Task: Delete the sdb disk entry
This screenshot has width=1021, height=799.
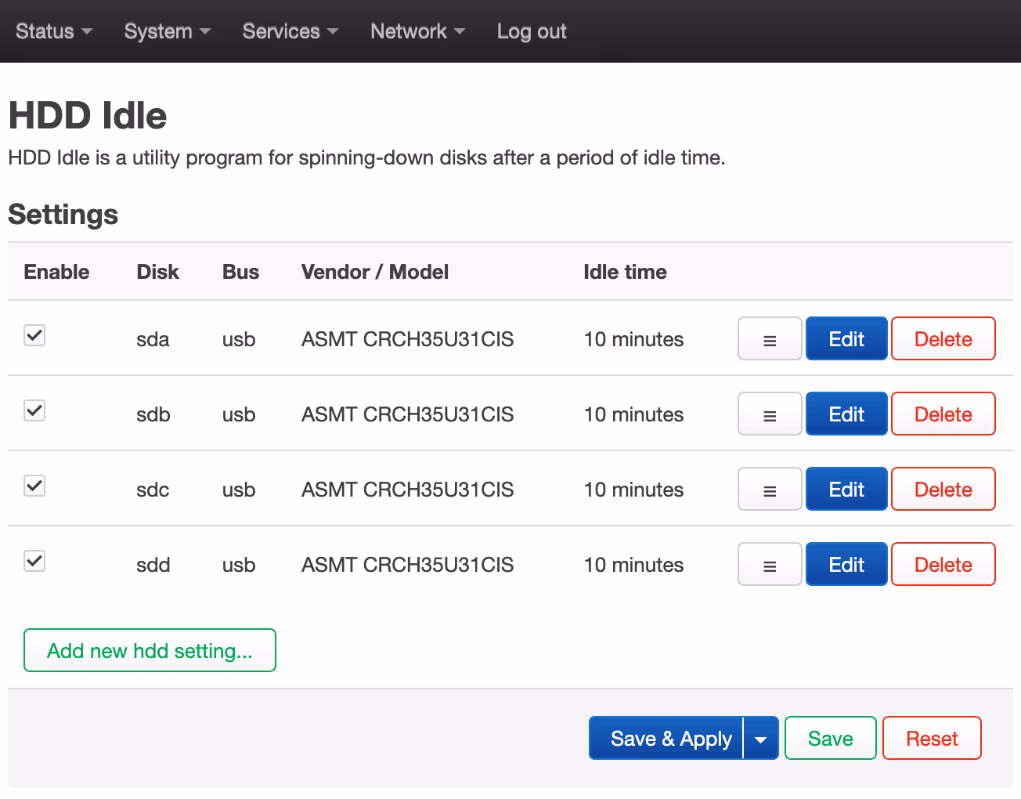Action: (943, 414)
